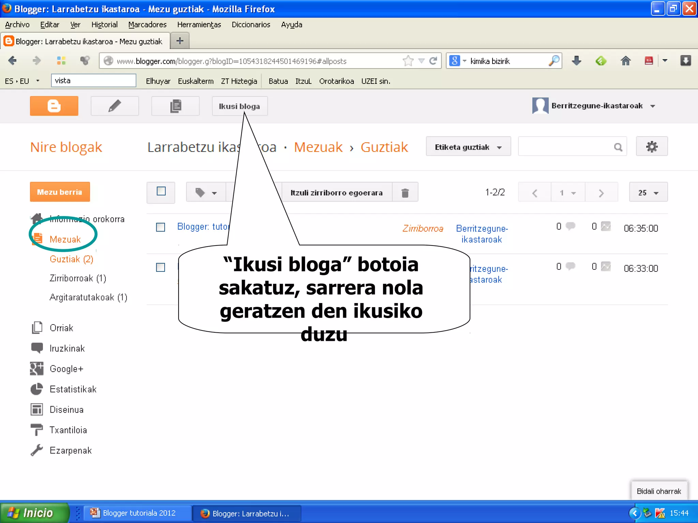Click the orange Blogger home logo button
698x523 pixels.
tap(54, 106)
